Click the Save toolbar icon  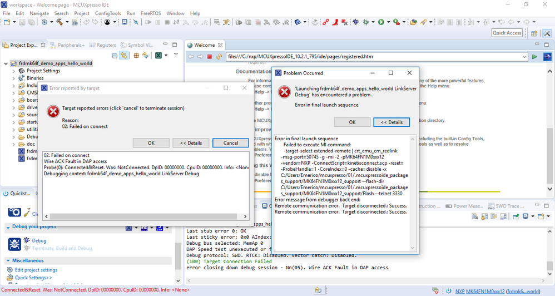click(22, 22)
